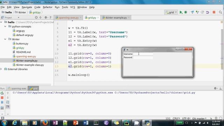Open OneNote from the taskbar
The height and width of the screenshot is (126, 224).
(55, 123)
